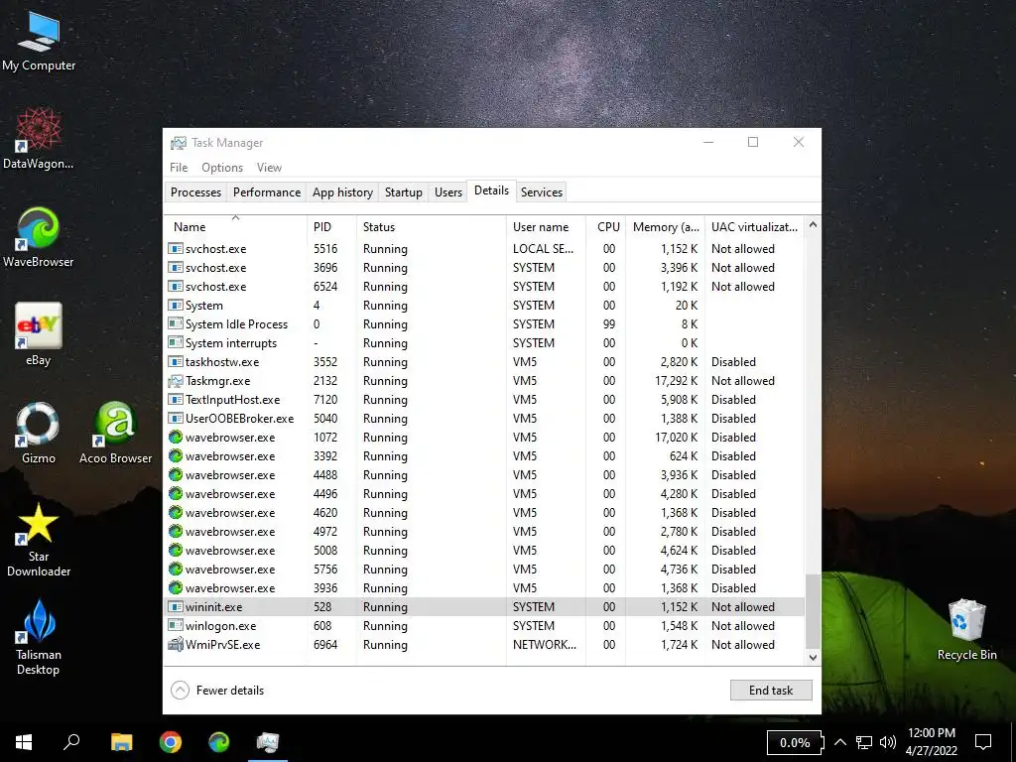The height and width of the screenshot is (762, 1016).
Task: Show hidden system tray icons
Action: point(839,742)
